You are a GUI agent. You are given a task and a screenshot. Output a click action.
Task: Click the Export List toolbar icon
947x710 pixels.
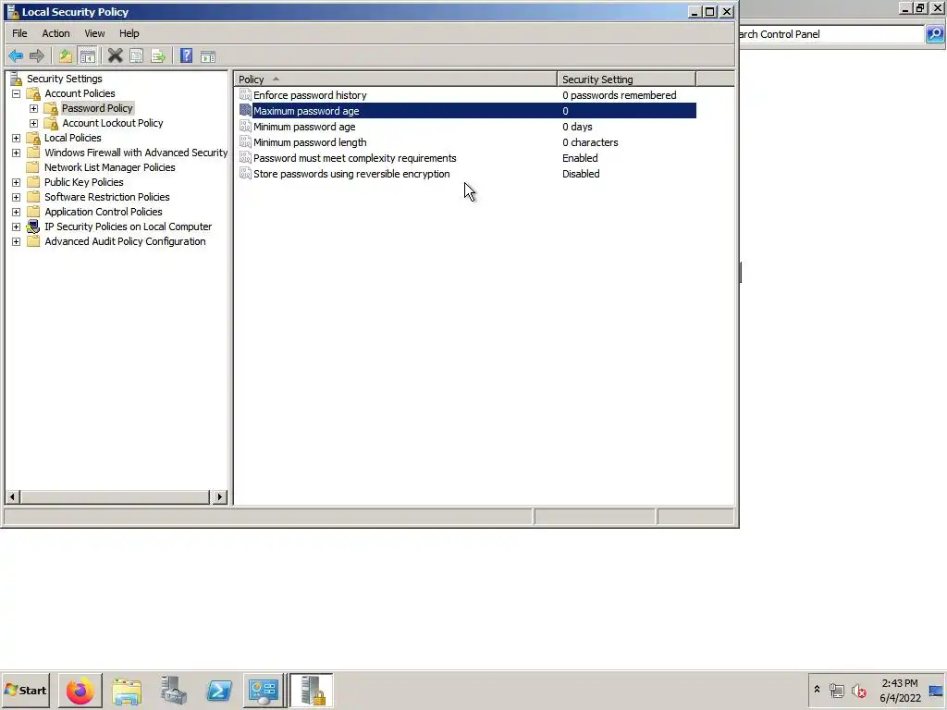point(158,56)
